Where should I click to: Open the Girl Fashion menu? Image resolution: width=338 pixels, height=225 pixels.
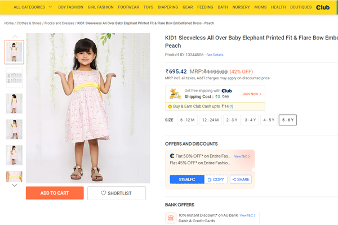(x=100, y=7)
